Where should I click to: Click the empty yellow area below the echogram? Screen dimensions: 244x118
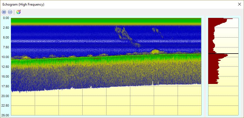pos(106,103)
